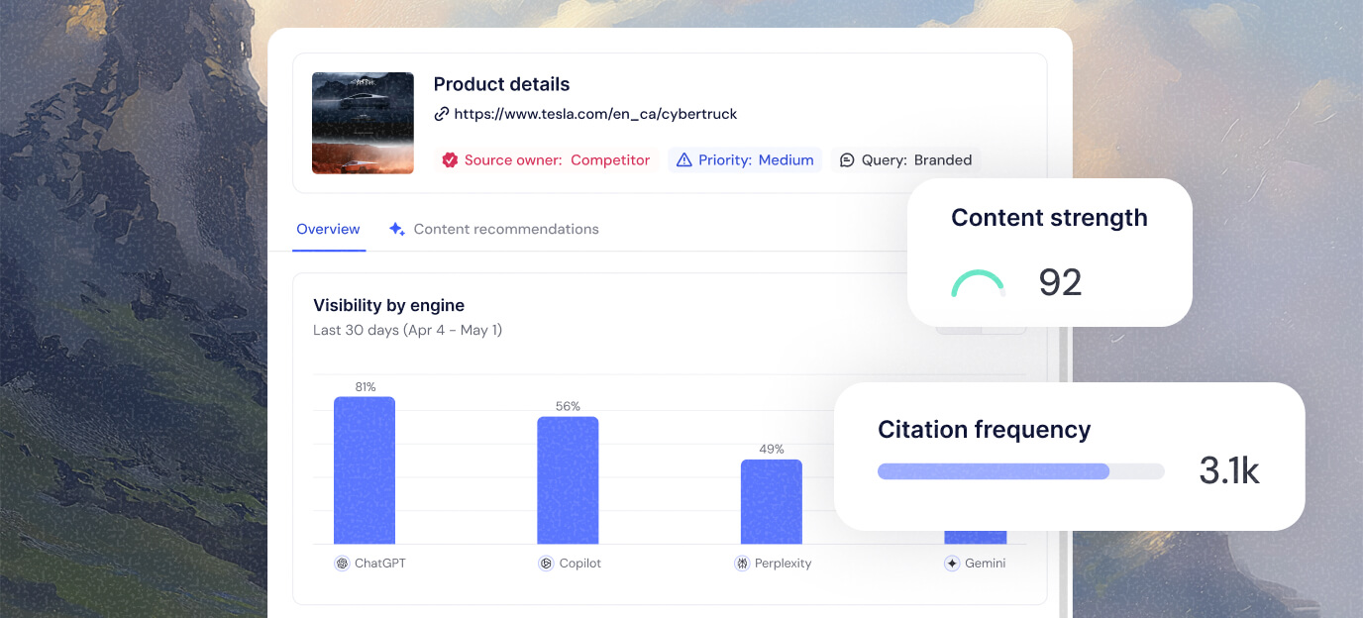Image resolution: width=1363 pixels, height=618 pixels.
Task: Click the Citation frequency value 3.1k
Action: (x=1229, y=471)
